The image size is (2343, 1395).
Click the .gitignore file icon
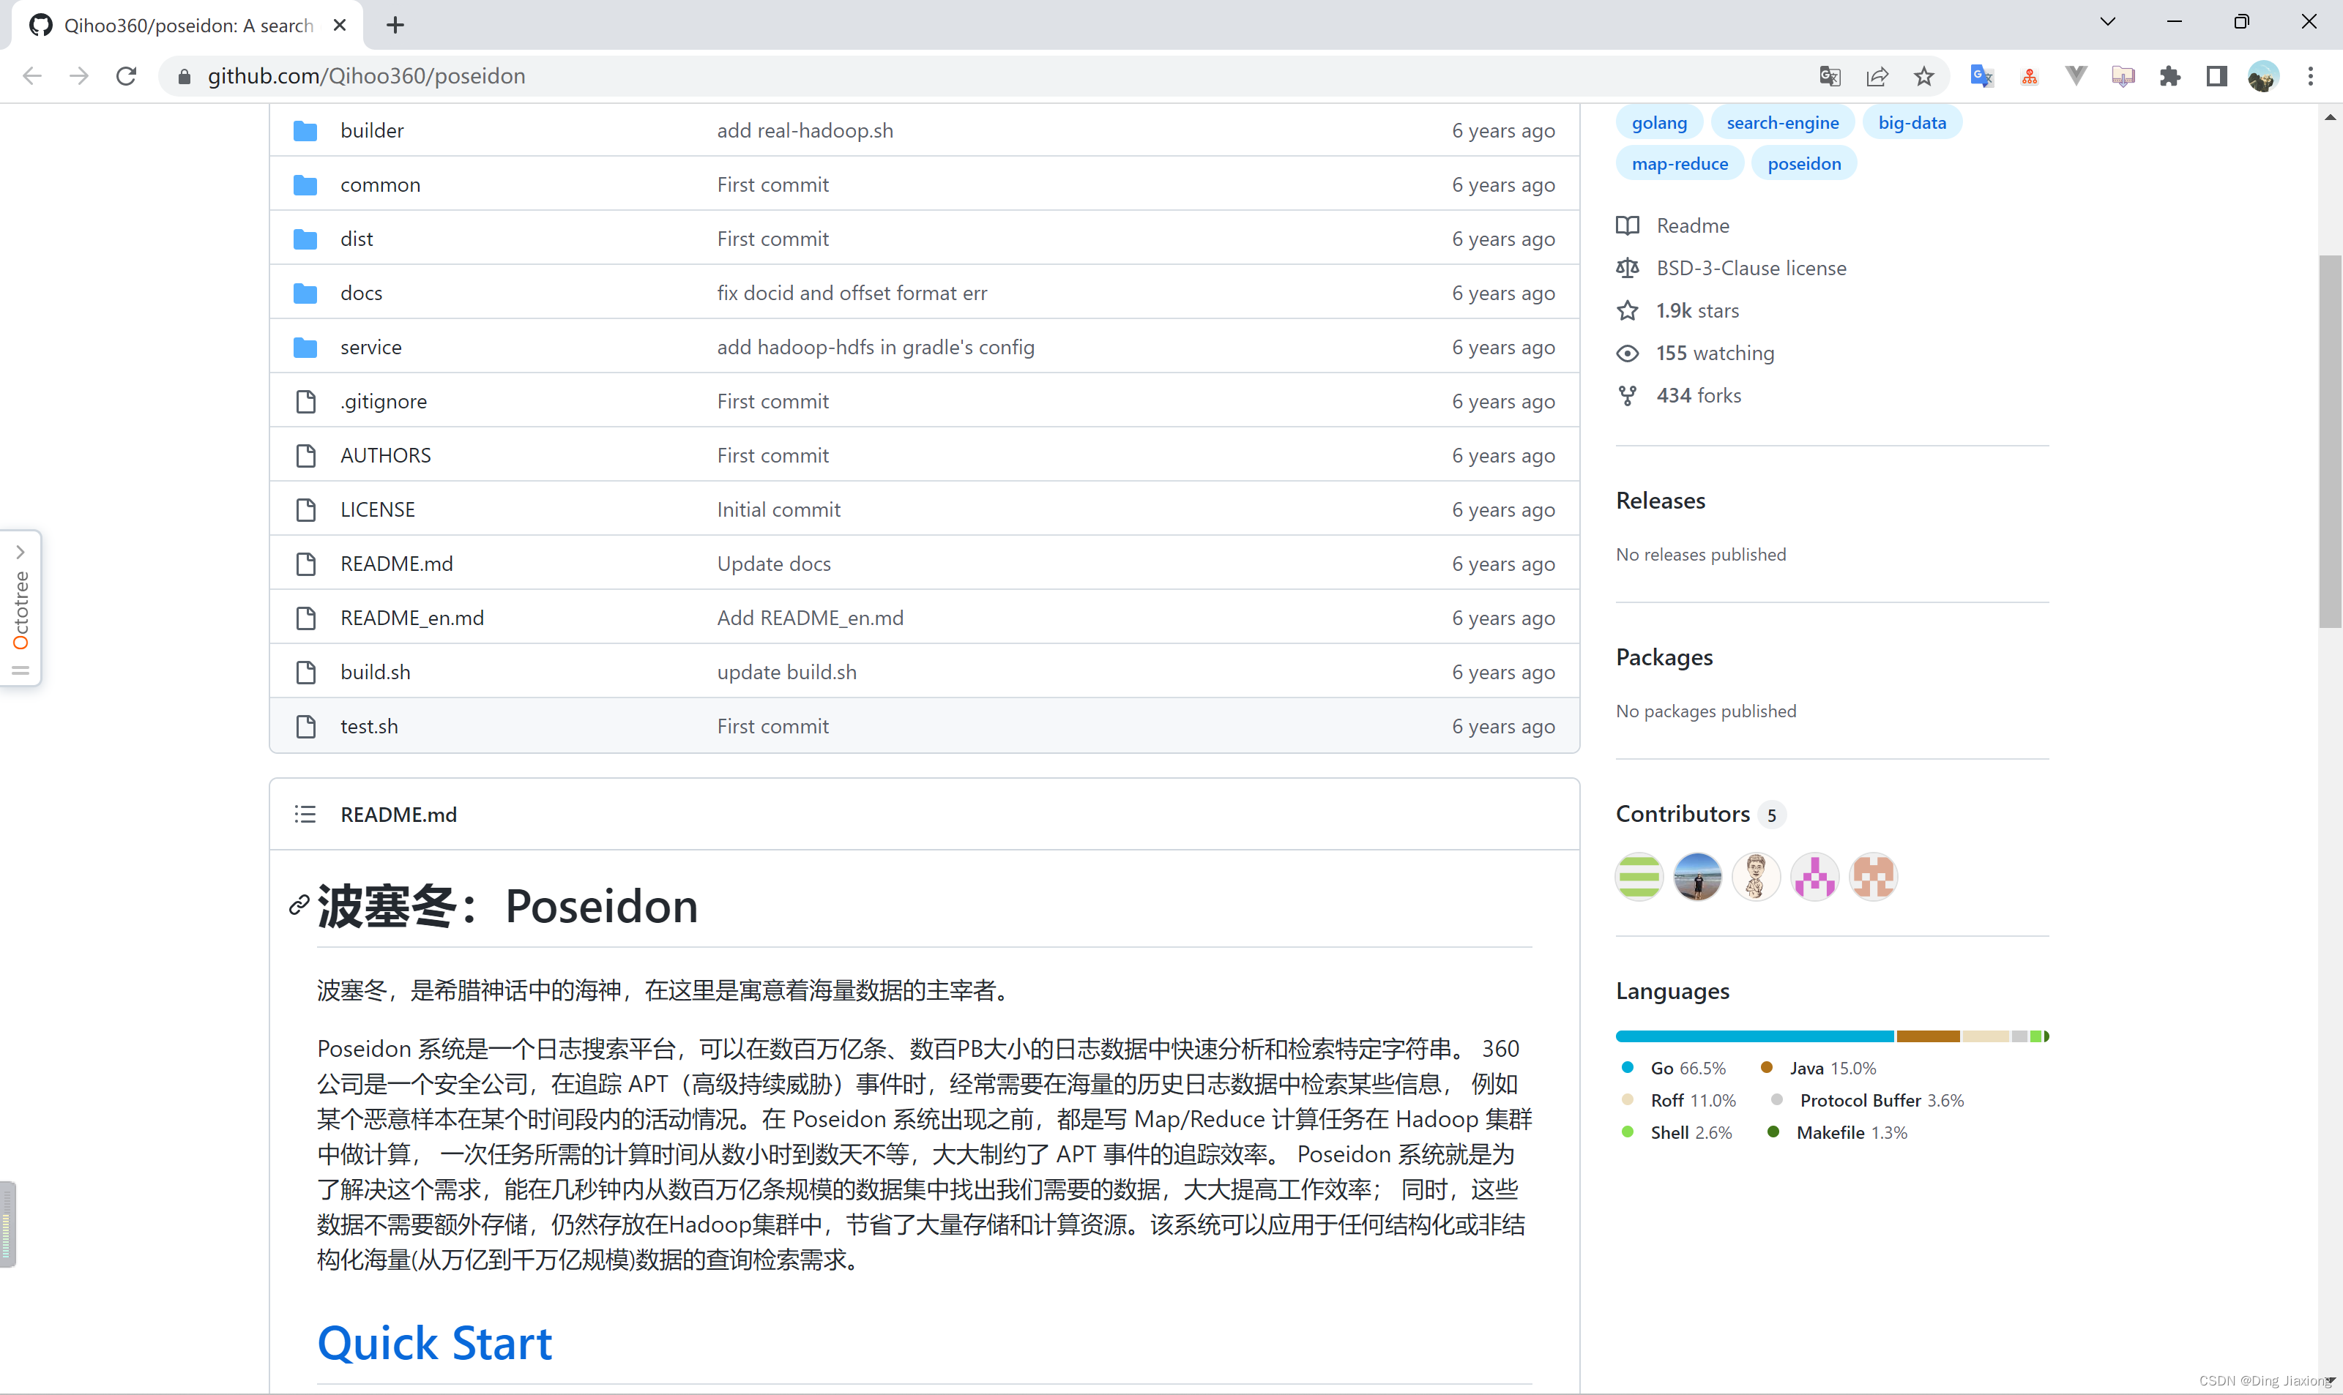(x=305, y=401)
